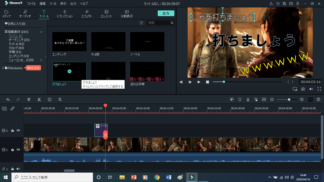Delete the selected clip with the trash icon
The image size is (324, 182).
[x=29, y=99]
